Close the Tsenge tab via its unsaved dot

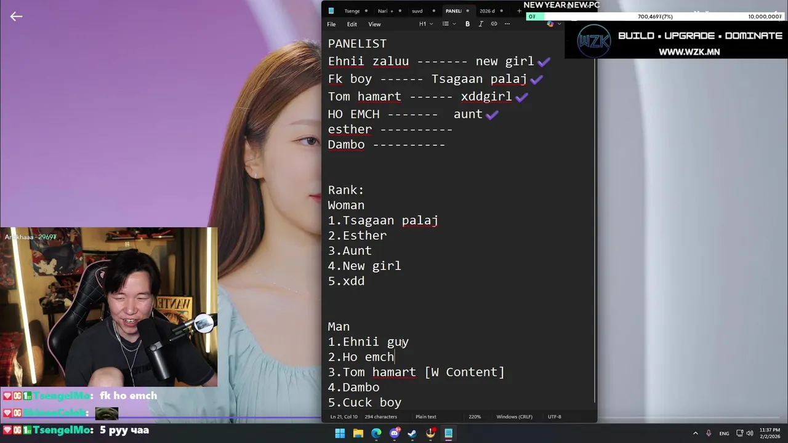click(366, 11)
